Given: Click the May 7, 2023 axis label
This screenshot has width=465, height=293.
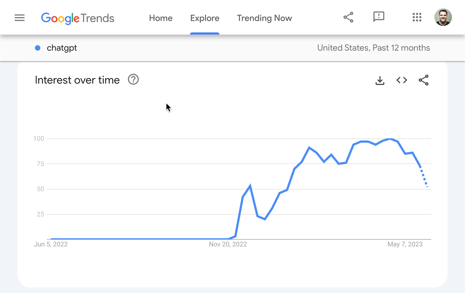Looking at the screenshot, I should pos(404,244).
